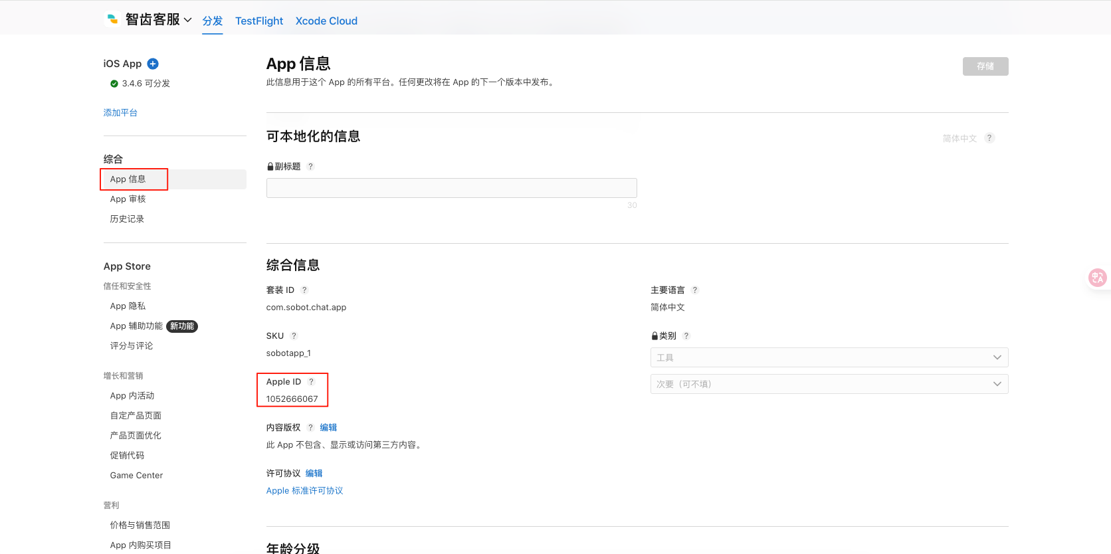Click 编辑 link next to 许可协议

pyautogui.click(x=314, y=474)
